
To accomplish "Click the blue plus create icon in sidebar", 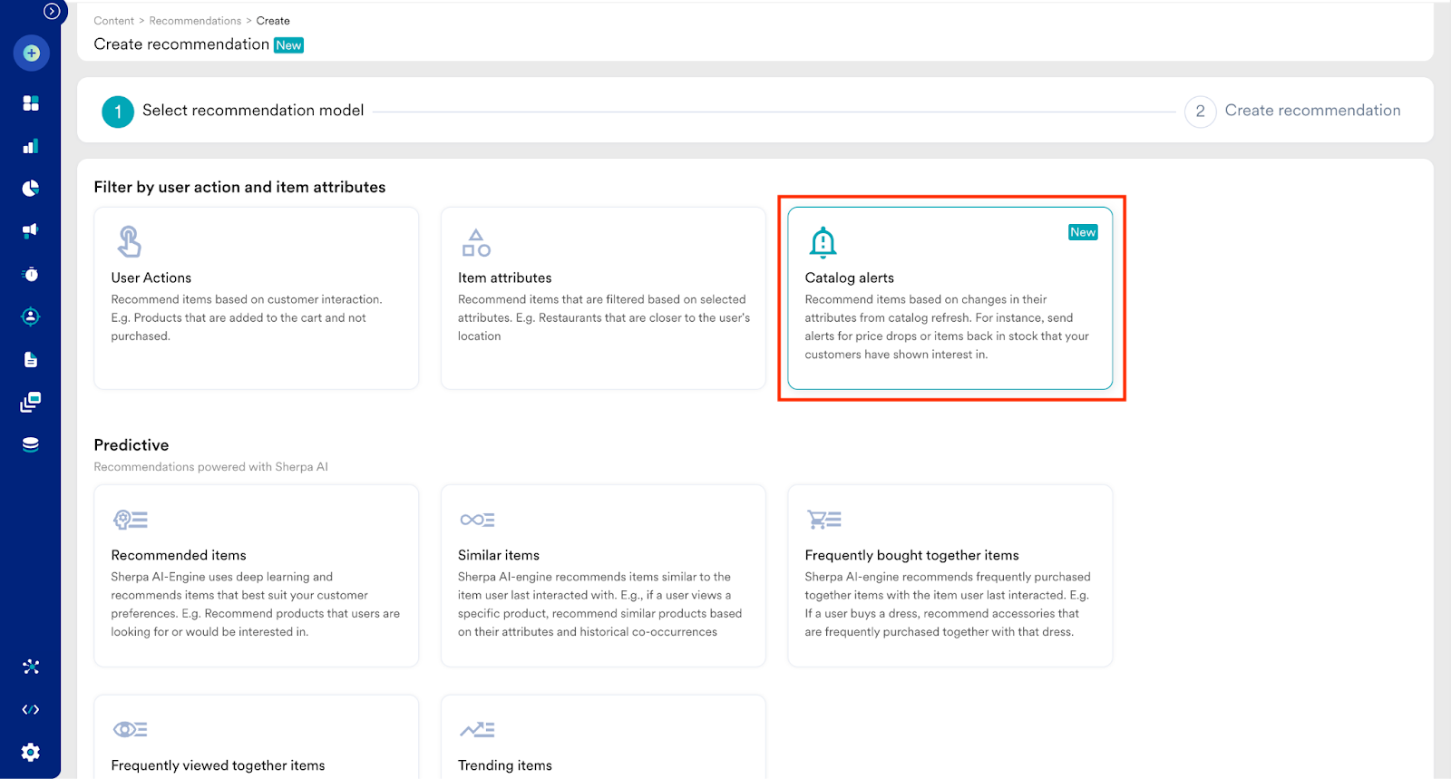I will click(31, 54).
